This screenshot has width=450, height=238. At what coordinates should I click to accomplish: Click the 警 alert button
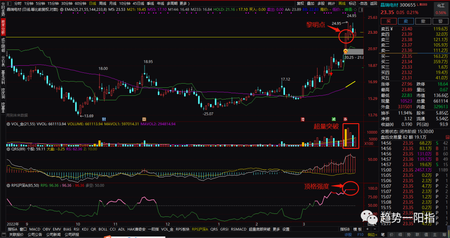point(440,22)
